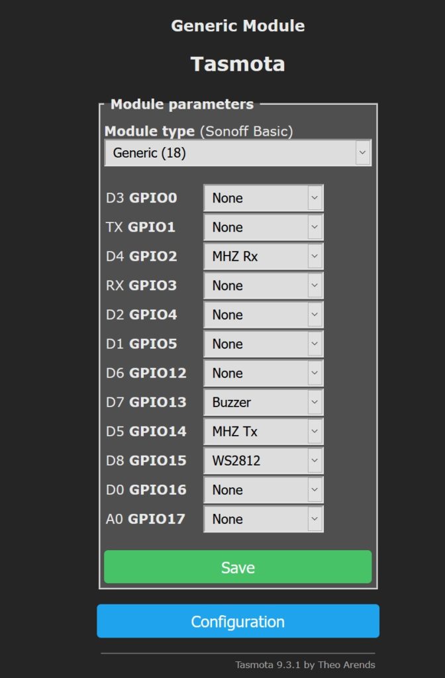Expand the D2 GPIO4 dropdown

coord(263,315)
